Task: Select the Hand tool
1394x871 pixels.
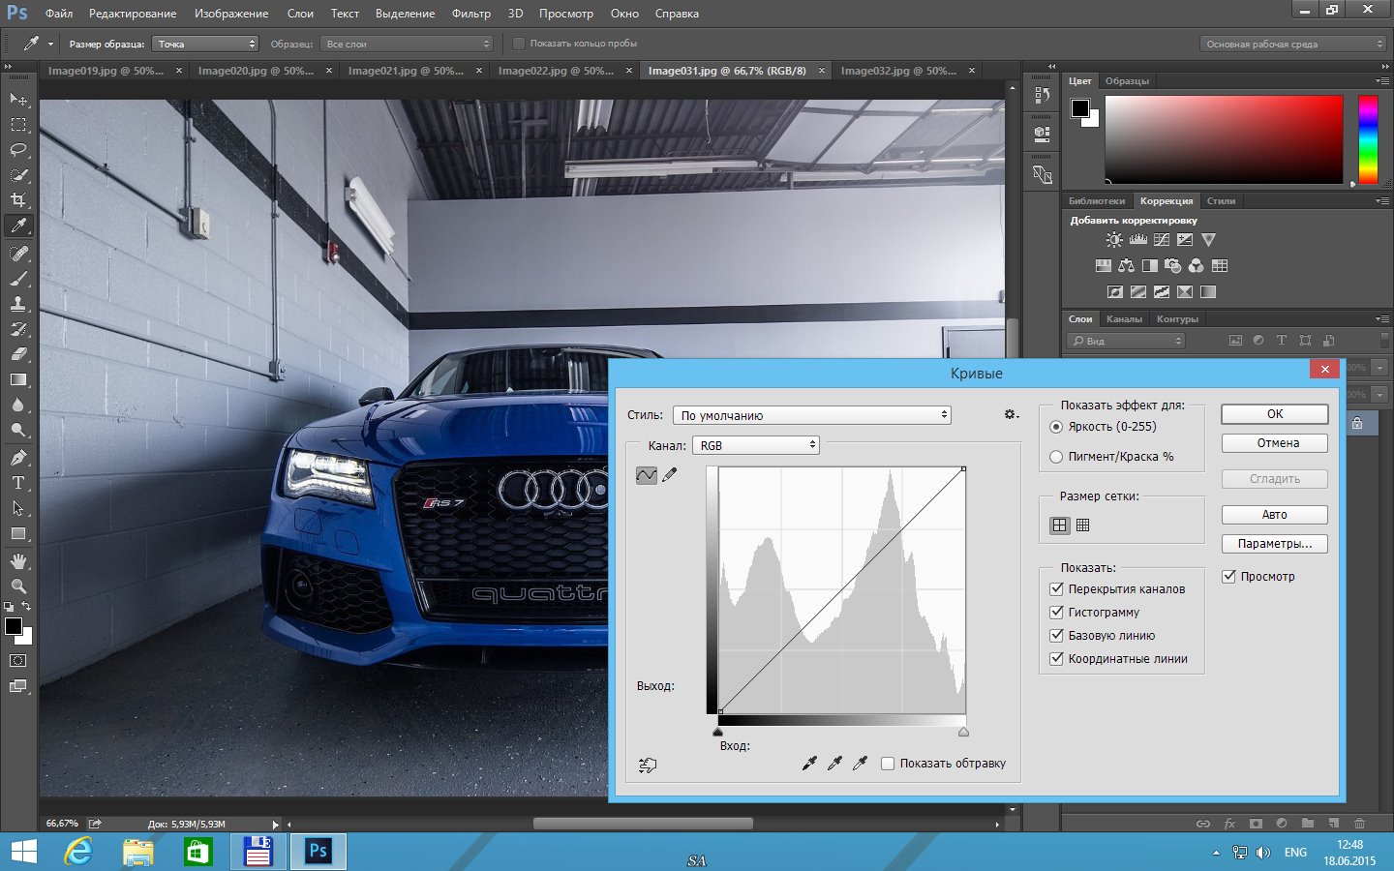Action: pos(18,561)
